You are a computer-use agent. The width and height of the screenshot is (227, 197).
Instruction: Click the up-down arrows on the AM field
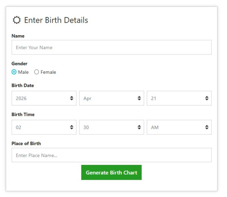207,127
